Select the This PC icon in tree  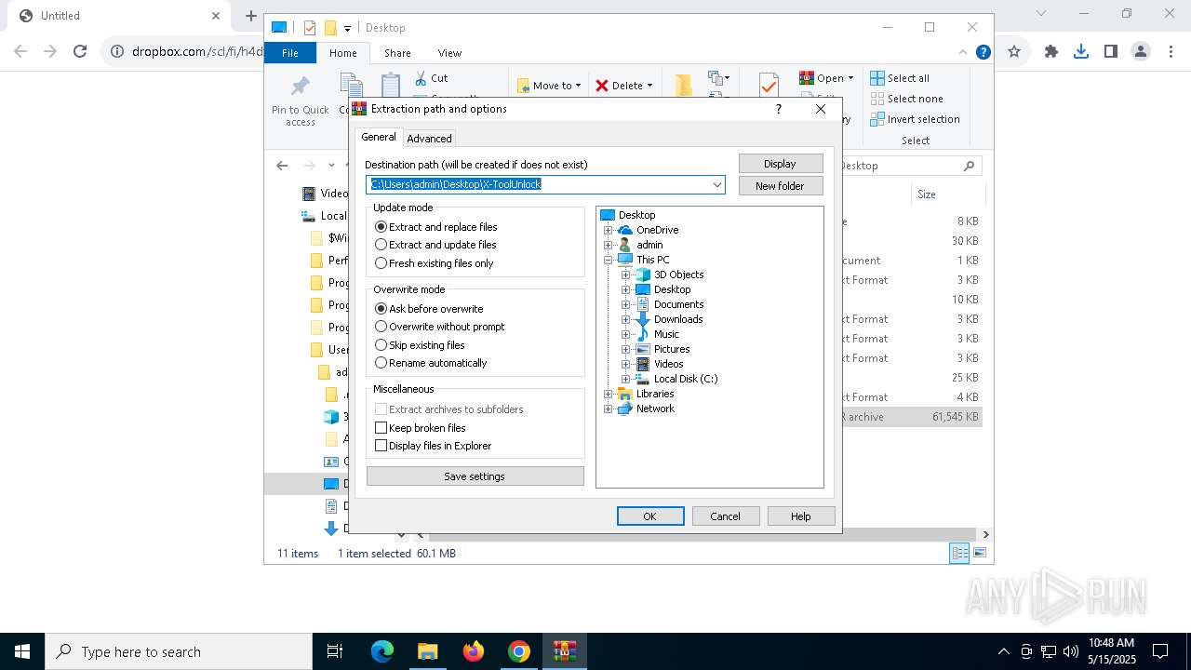pyautogui.click(x=625, y=260)
